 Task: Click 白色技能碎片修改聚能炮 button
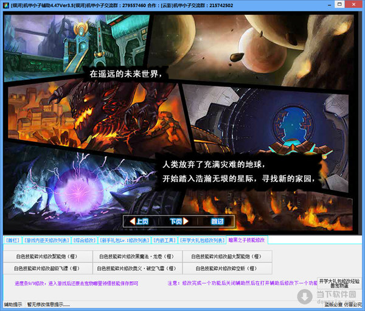[x=48, y=256]
